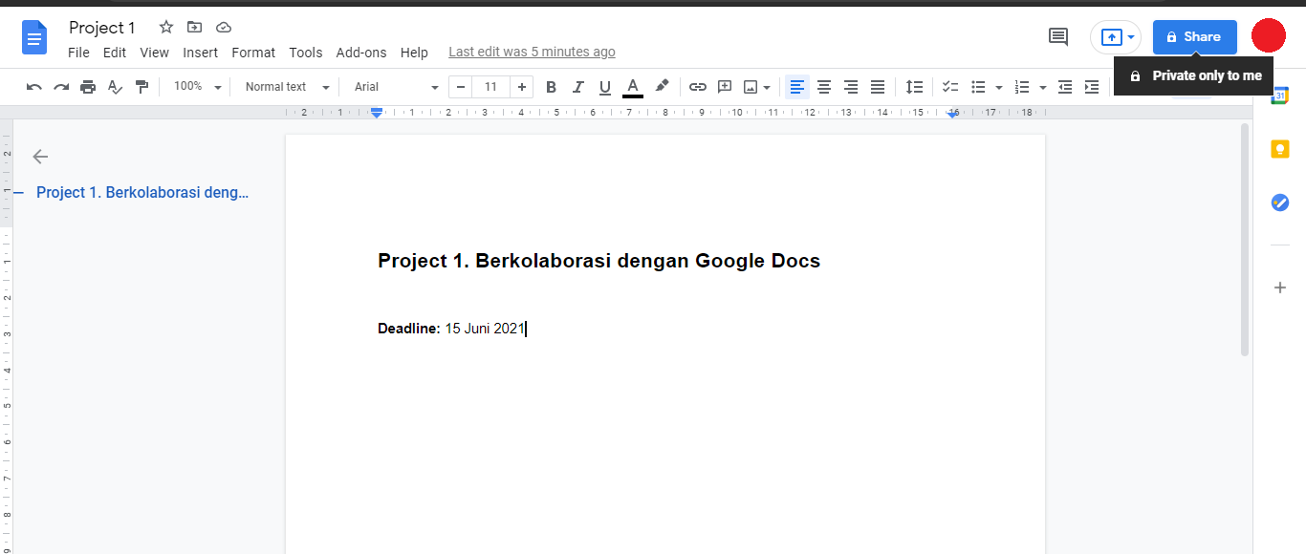The width and height of the screenshot is (1306, 554).
Task: Insert a bulleted list
Action: 978,87
